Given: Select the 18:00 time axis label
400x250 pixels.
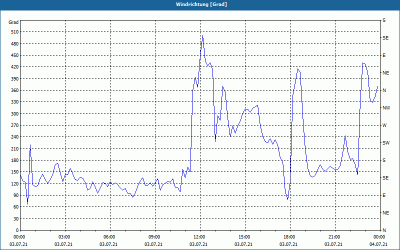Looking at the screenshot, I should (288, 236).
